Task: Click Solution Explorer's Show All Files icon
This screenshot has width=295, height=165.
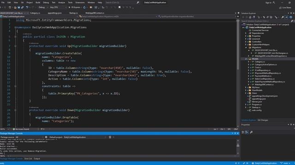Action: (x=271, y=17)
